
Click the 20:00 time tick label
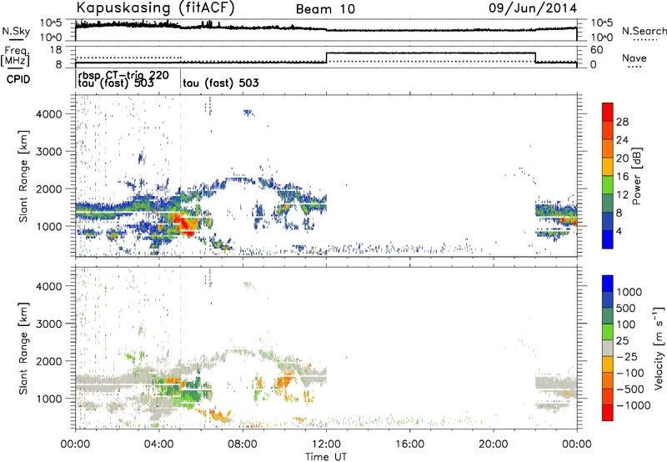pyautogui.click(x=494, y=444)
